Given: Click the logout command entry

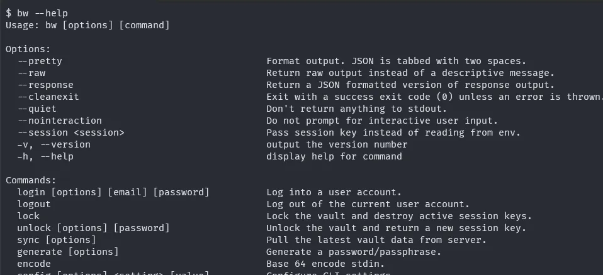Looking at the screenshot, I should coord(34,204).
